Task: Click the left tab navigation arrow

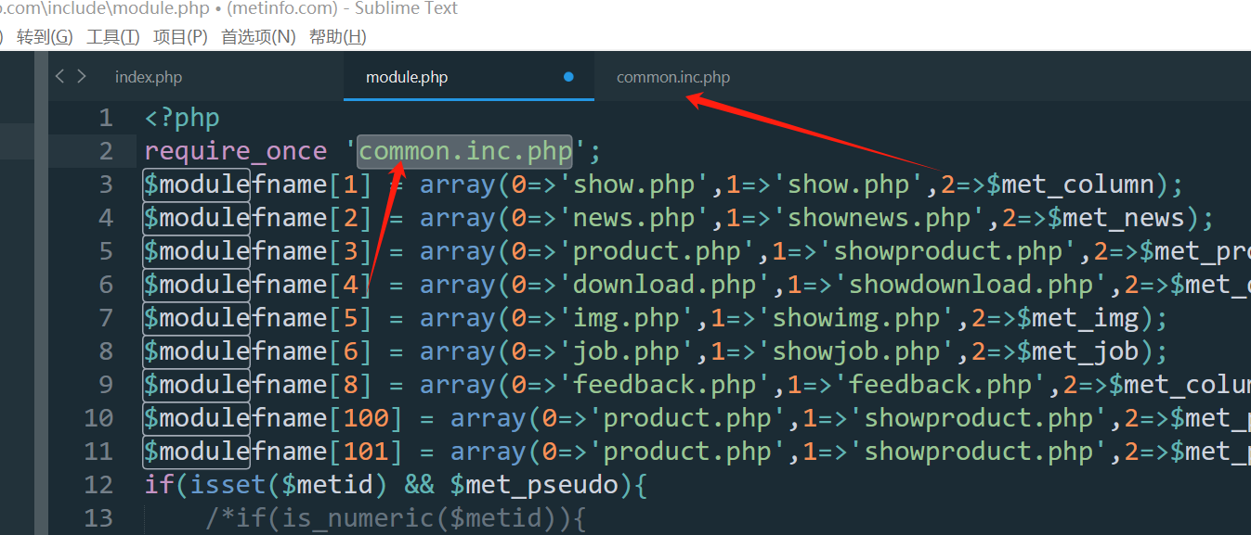Action: 60,77
